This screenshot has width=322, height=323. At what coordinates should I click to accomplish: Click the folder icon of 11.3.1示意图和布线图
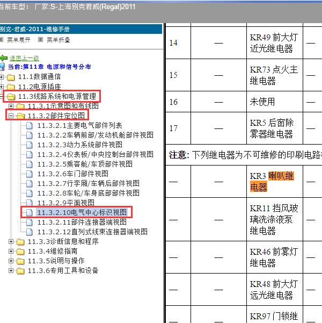pyautogui.click(x=20, y=106)
